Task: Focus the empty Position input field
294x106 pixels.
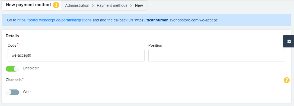Action: tap(217, 55)
